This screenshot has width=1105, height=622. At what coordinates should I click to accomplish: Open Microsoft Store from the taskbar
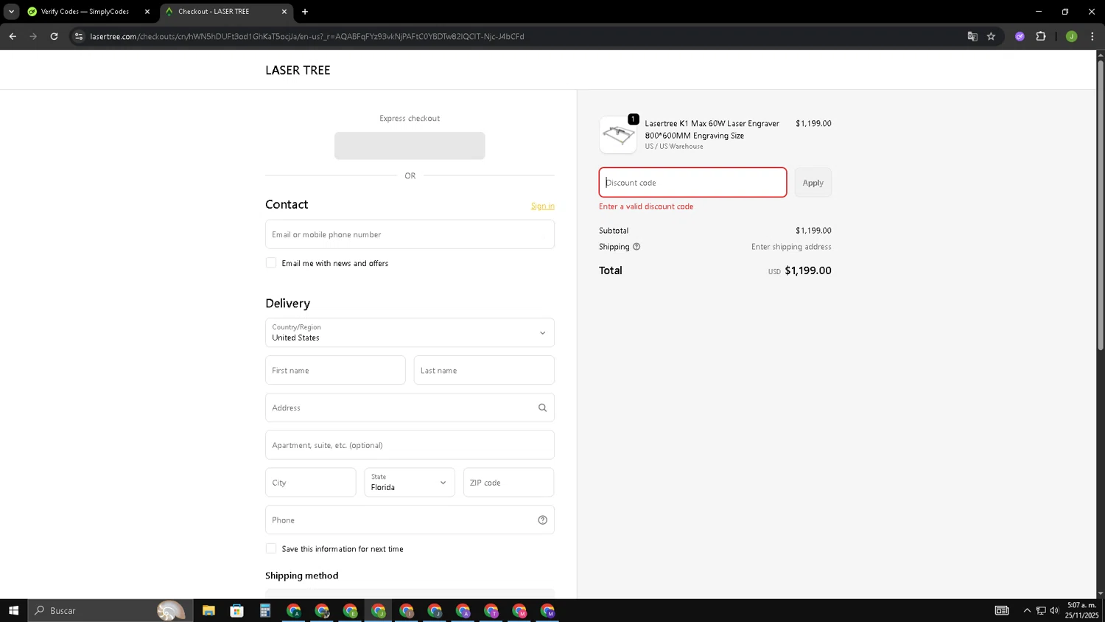click(x=236, y=610)
